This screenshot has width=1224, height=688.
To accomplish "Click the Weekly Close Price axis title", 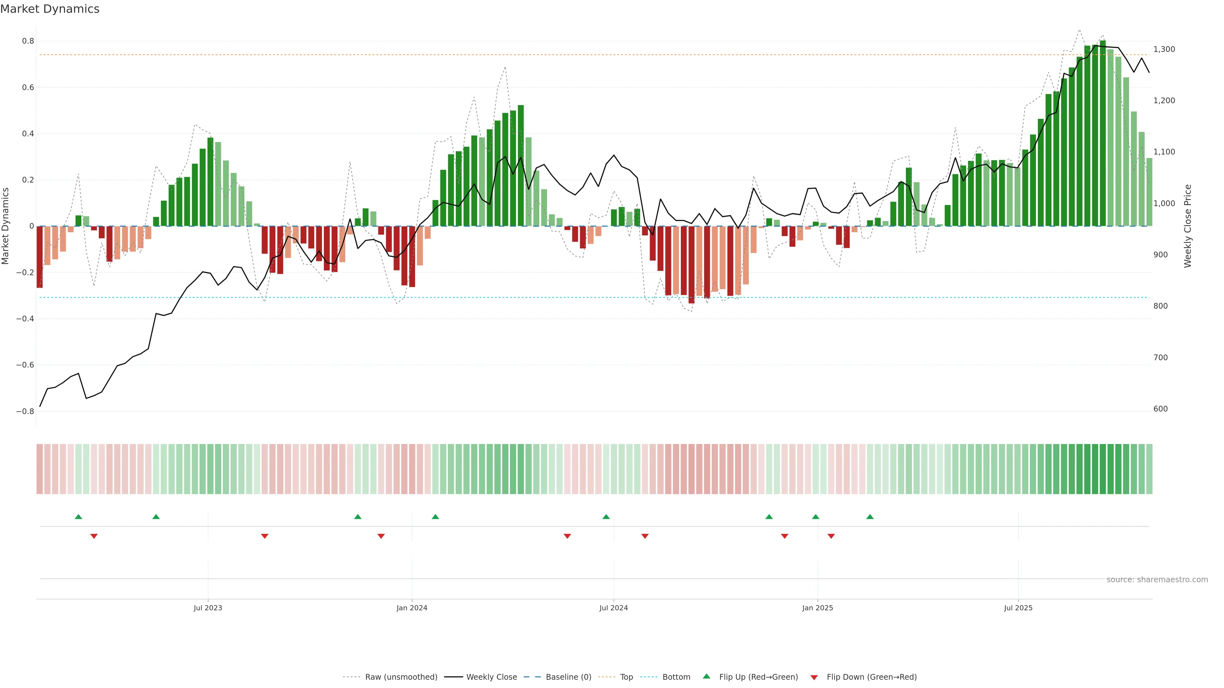I will coord(1187,226).
